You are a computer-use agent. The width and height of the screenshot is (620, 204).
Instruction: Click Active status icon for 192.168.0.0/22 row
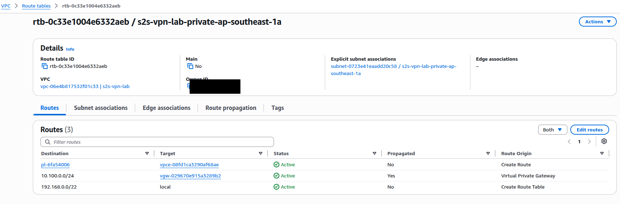[276, 187]
